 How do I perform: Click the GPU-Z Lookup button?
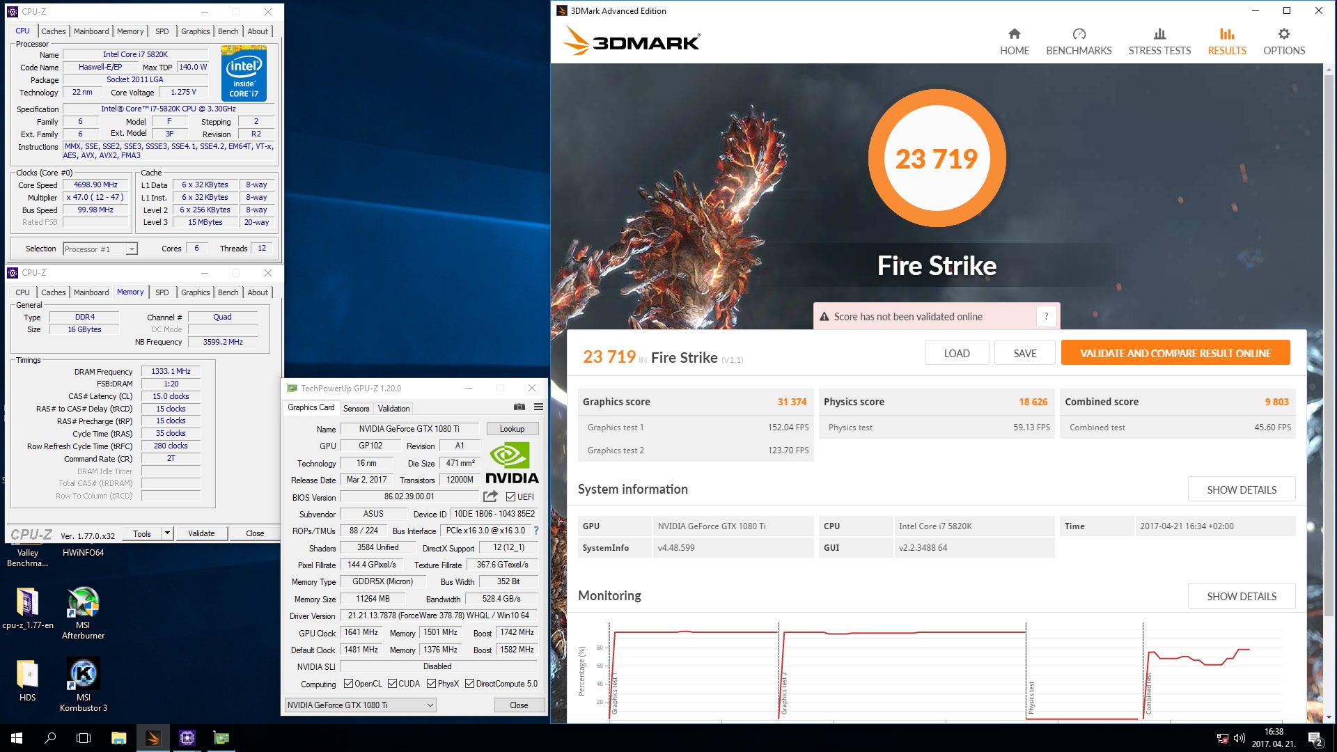coord(512,429)
